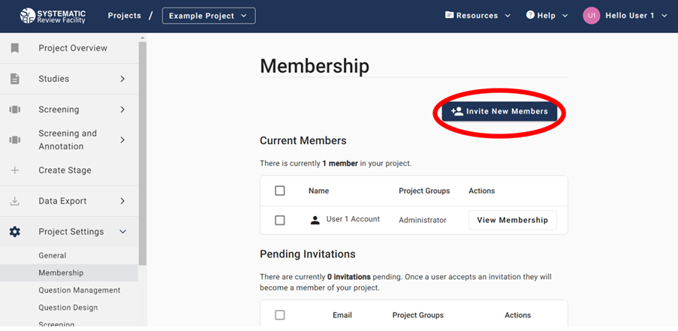Click the Data Export download icon
678x331 pixels.
[x=15, y=201]
